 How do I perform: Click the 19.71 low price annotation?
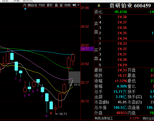(63, 114)
